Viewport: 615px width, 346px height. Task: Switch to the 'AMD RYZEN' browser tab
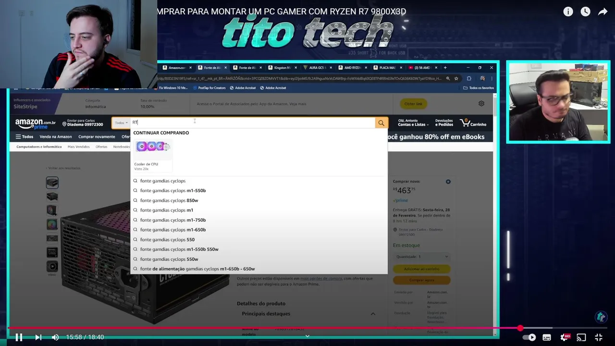352,68
